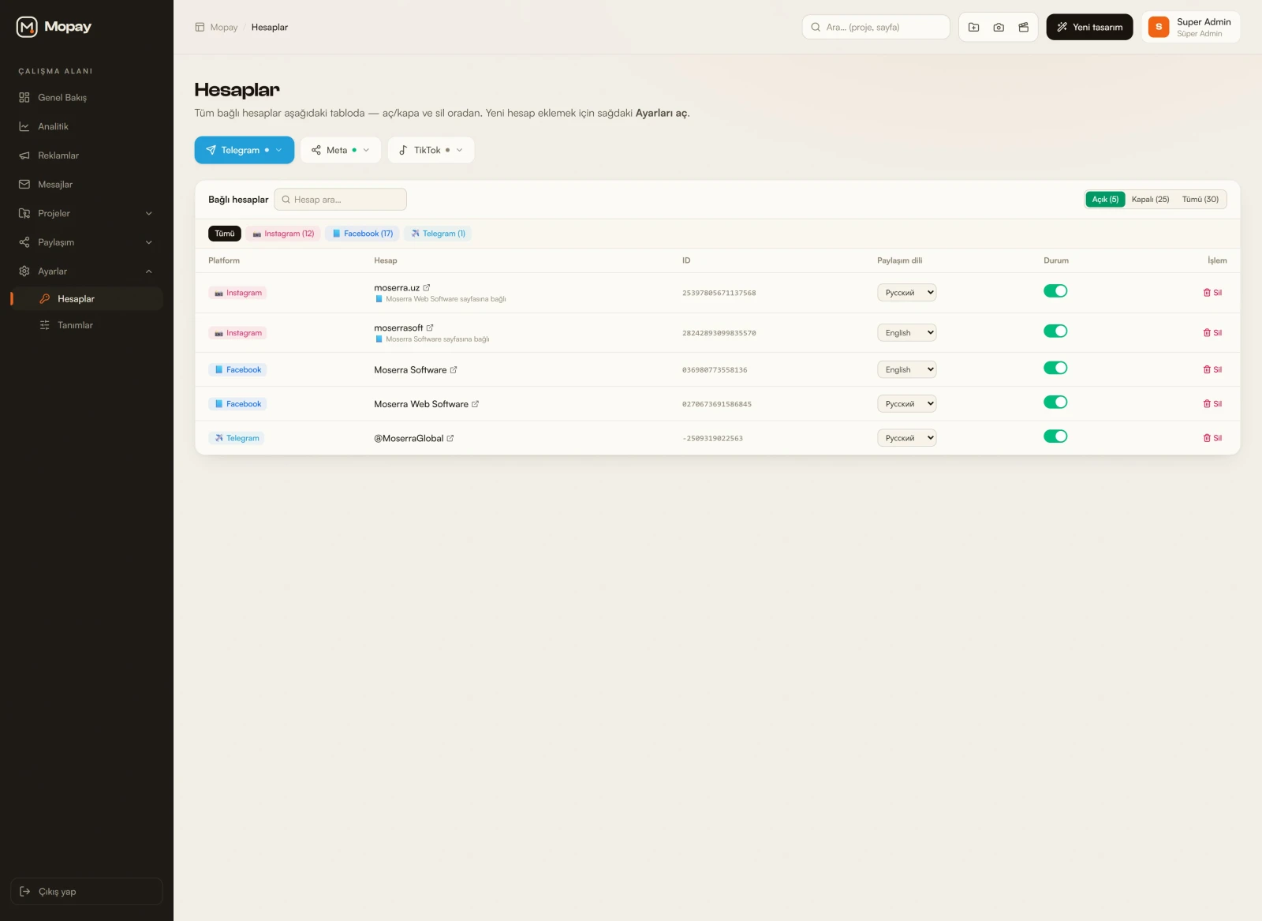Filter by Instagram (12) tab
This screenshot has height=921, width=1262.
283,234
